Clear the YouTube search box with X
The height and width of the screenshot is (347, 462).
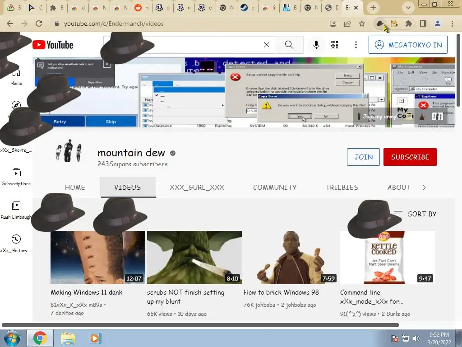(x=266, y=45)
